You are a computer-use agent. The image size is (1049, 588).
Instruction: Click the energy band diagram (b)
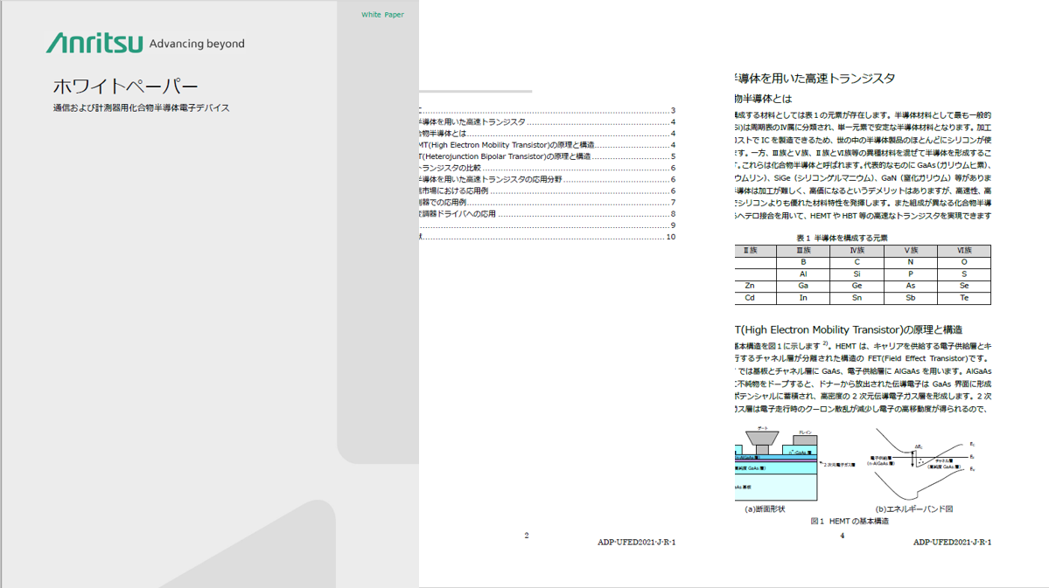pyautogui.click(x=923, y=465)
